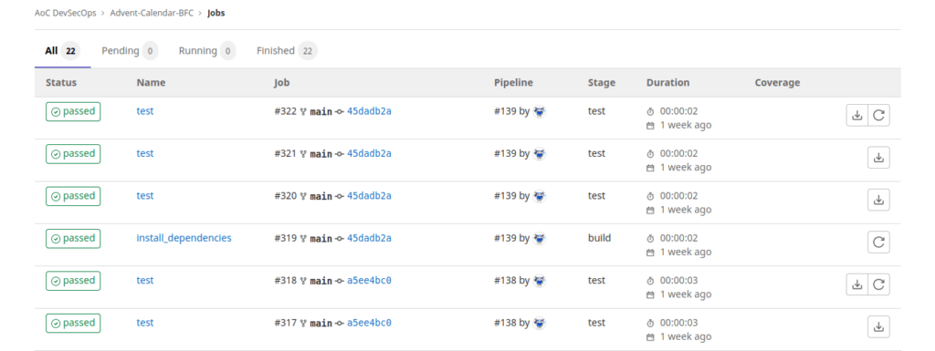Open the test job named in row #321
This screenshot has width=935, height=351.
coord(145,153)
